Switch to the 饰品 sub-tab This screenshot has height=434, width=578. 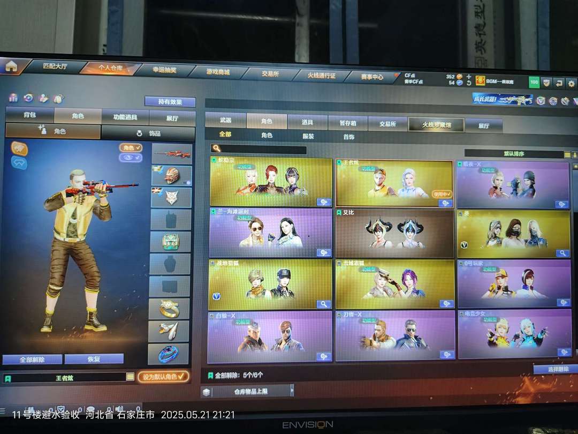pos(148,133)
